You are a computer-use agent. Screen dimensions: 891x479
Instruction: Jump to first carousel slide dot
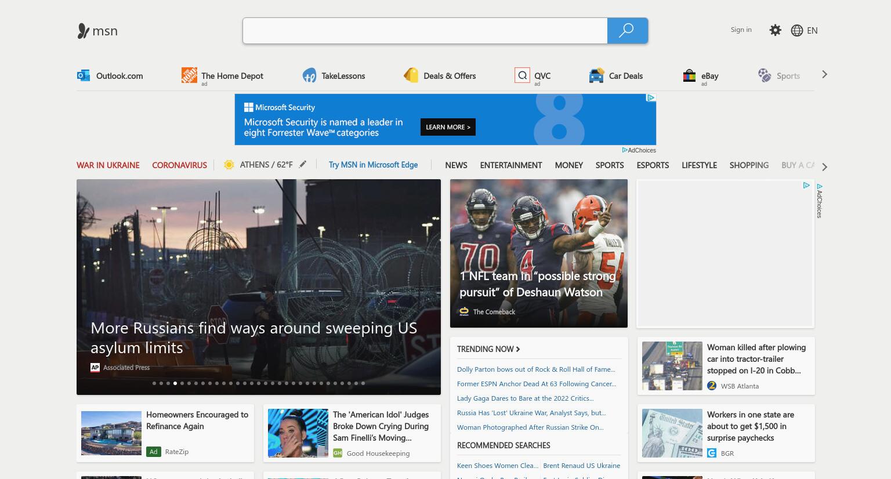154,383
